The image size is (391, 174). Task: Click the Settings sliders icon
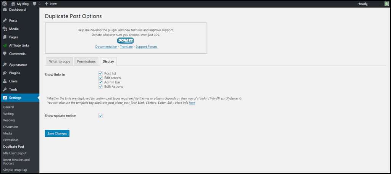click(5, 98)
